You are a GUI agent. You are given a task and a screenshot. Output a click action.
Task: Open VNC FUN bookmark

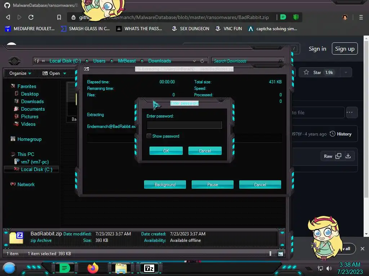[229, 29]
